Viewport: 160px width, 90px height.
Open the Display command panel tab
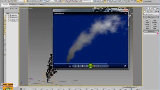(x=155, y=8)
